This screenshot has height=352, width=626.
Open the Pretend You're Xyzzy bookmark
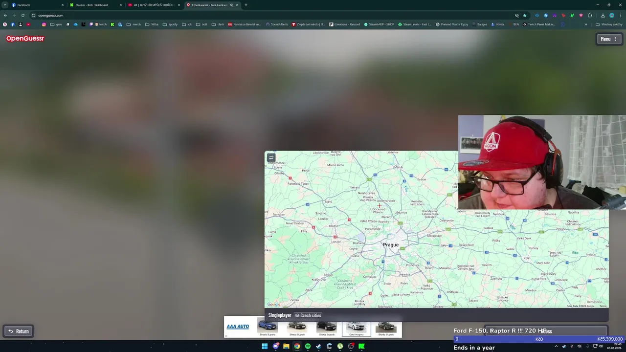pos(452,24)
